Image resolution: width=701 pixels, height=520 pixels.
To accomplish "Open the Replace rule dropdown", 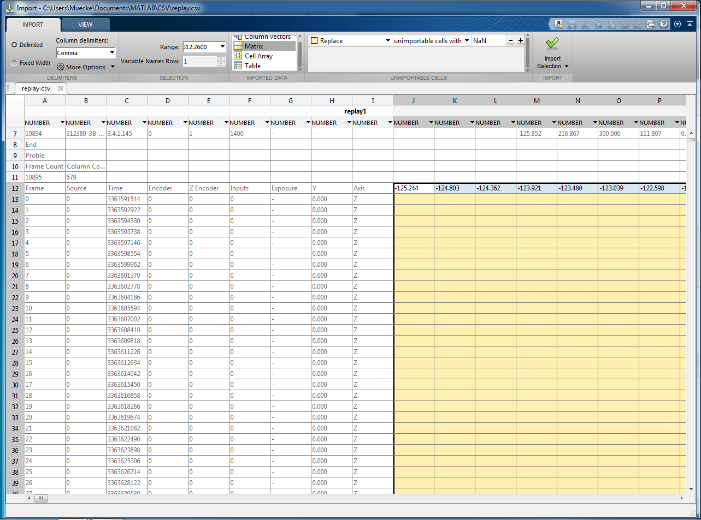I will (x=388, y=41).
